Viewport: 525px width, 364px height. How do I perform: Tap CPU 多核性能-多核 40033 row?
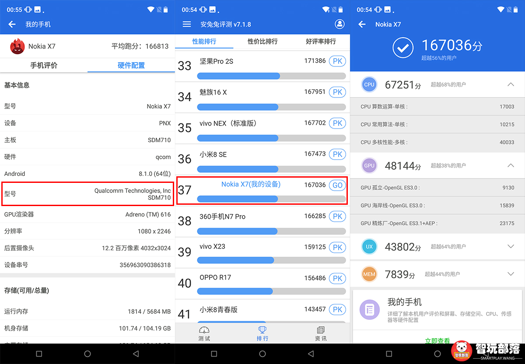(x=437, y=143)
